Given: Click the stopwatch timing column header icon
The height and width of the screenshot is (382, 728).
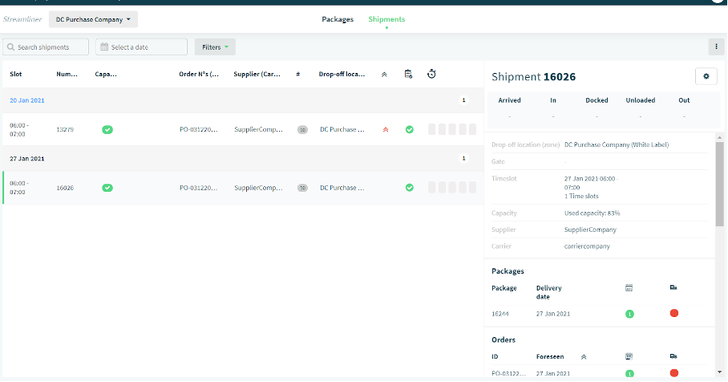Looking at the screenshot, I should (431, 74).
